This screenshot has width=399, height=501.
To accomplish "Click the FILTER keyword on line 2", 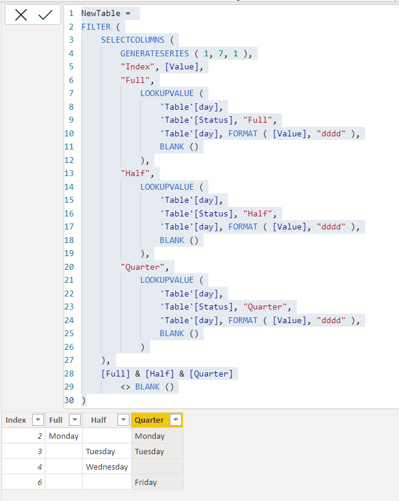I will point(96,27).
